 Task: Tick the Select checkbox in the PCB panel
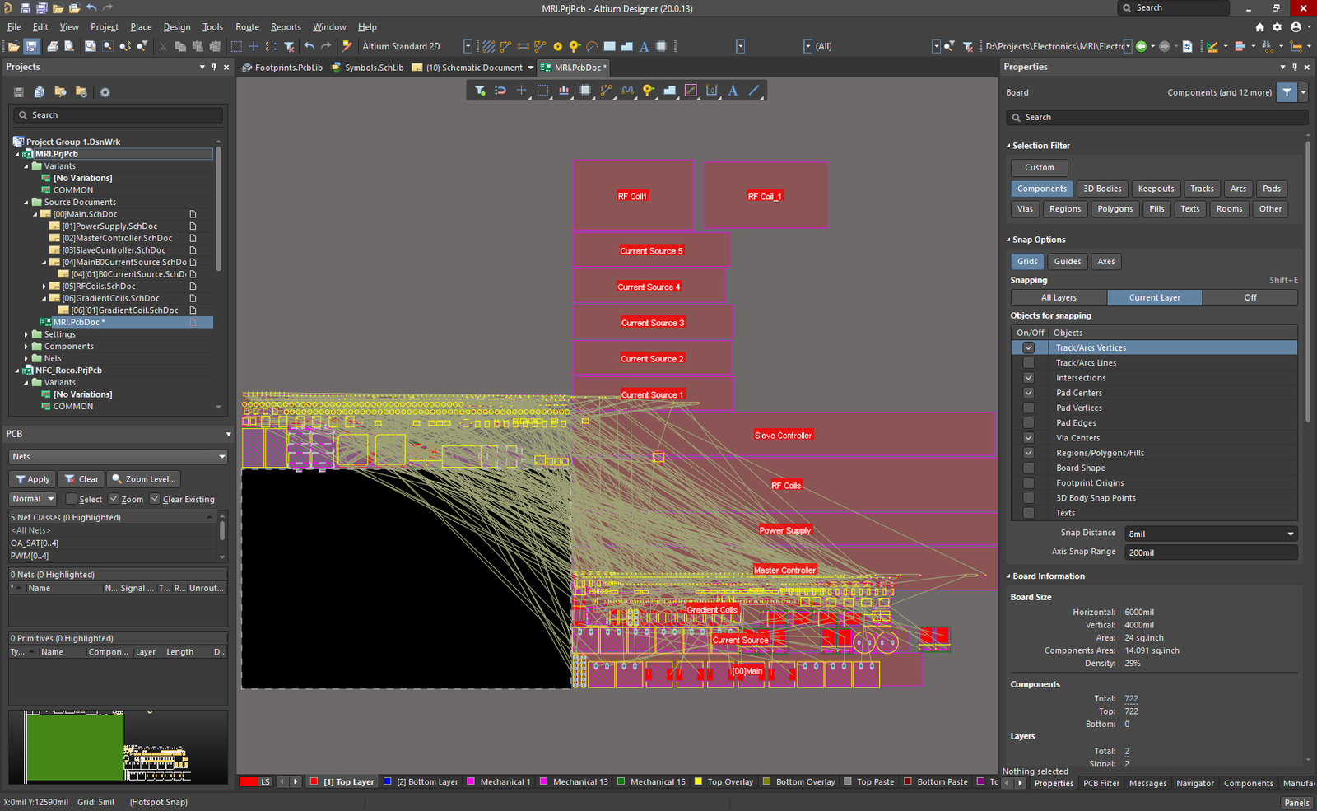pyautogui.click(x=72, y=499)
